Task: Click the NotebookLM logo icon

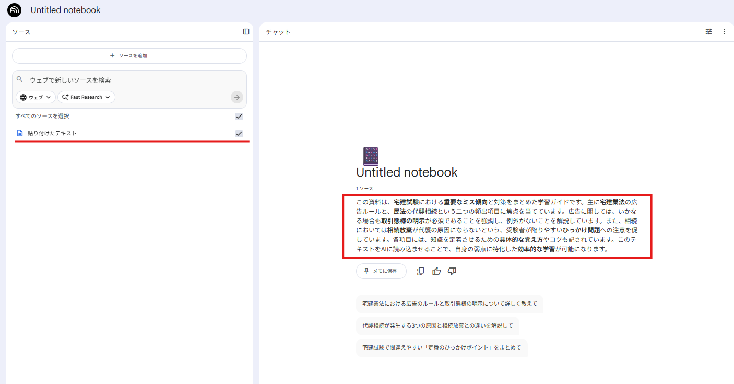Action: pyautogui.click(x=15, y=10)
